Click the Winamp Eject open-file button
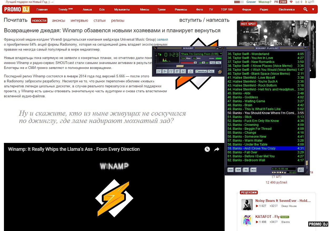This screenshot has width=333, height=231. 191,71
